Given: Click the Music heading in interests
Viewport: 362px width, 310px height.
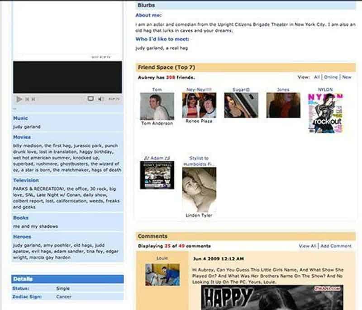Looking at the screenshot, I should pos(20,118).
